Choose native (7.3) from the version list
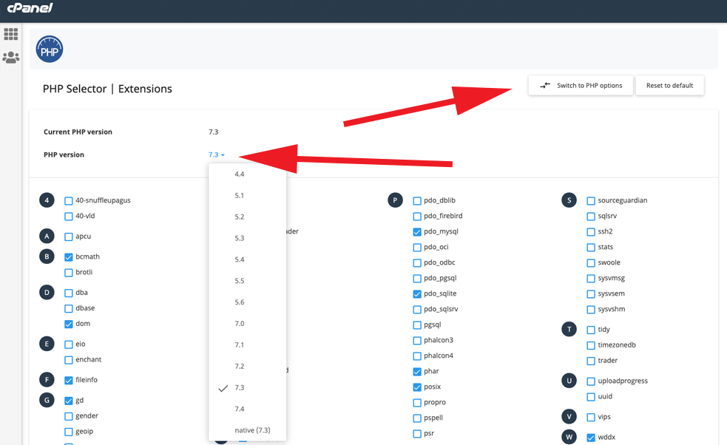Screen dimensions: 727x445 coord(247,429)
